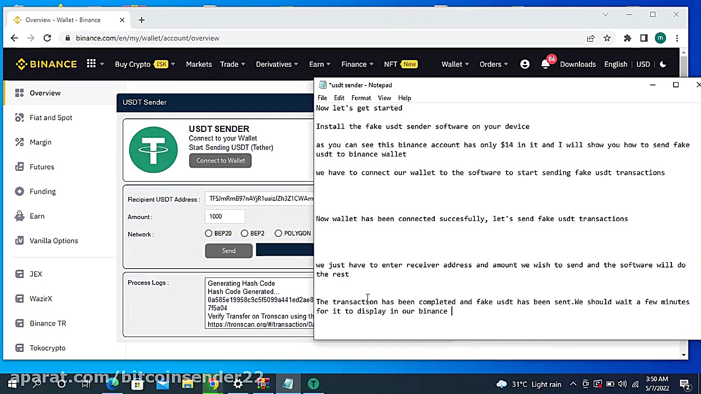Open the account profile icon in Binance header
The width and height of the screenshot is (701, 394).
point(525,64)
